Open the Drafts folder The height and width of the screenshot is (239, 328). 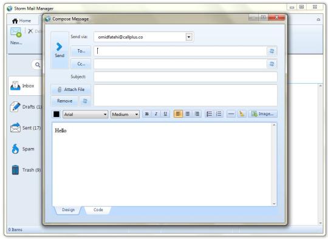tap(26, 107)
